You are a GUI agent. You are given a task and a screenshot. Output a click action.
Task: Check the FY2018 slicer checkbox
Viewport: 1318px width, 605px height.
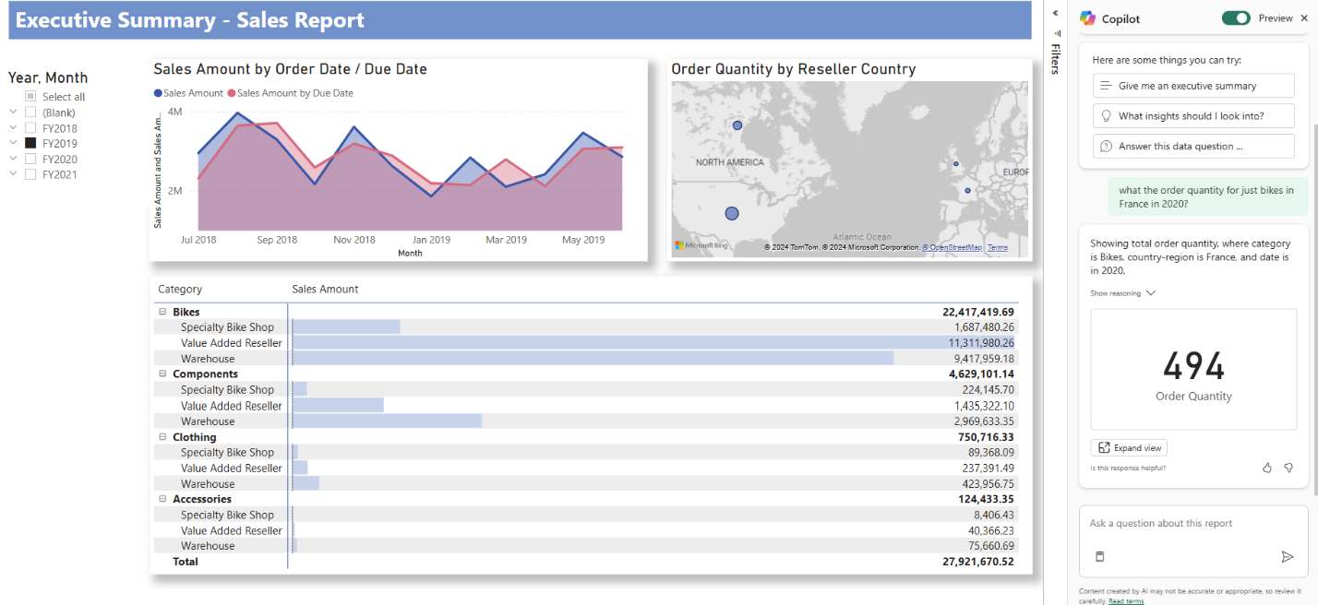[x=30, y=128]
